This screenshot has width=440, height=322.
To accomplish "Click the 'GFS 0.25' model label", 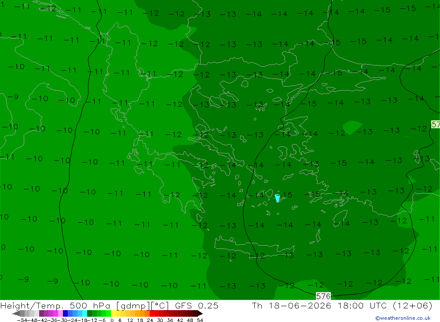I will click(197, 306).
